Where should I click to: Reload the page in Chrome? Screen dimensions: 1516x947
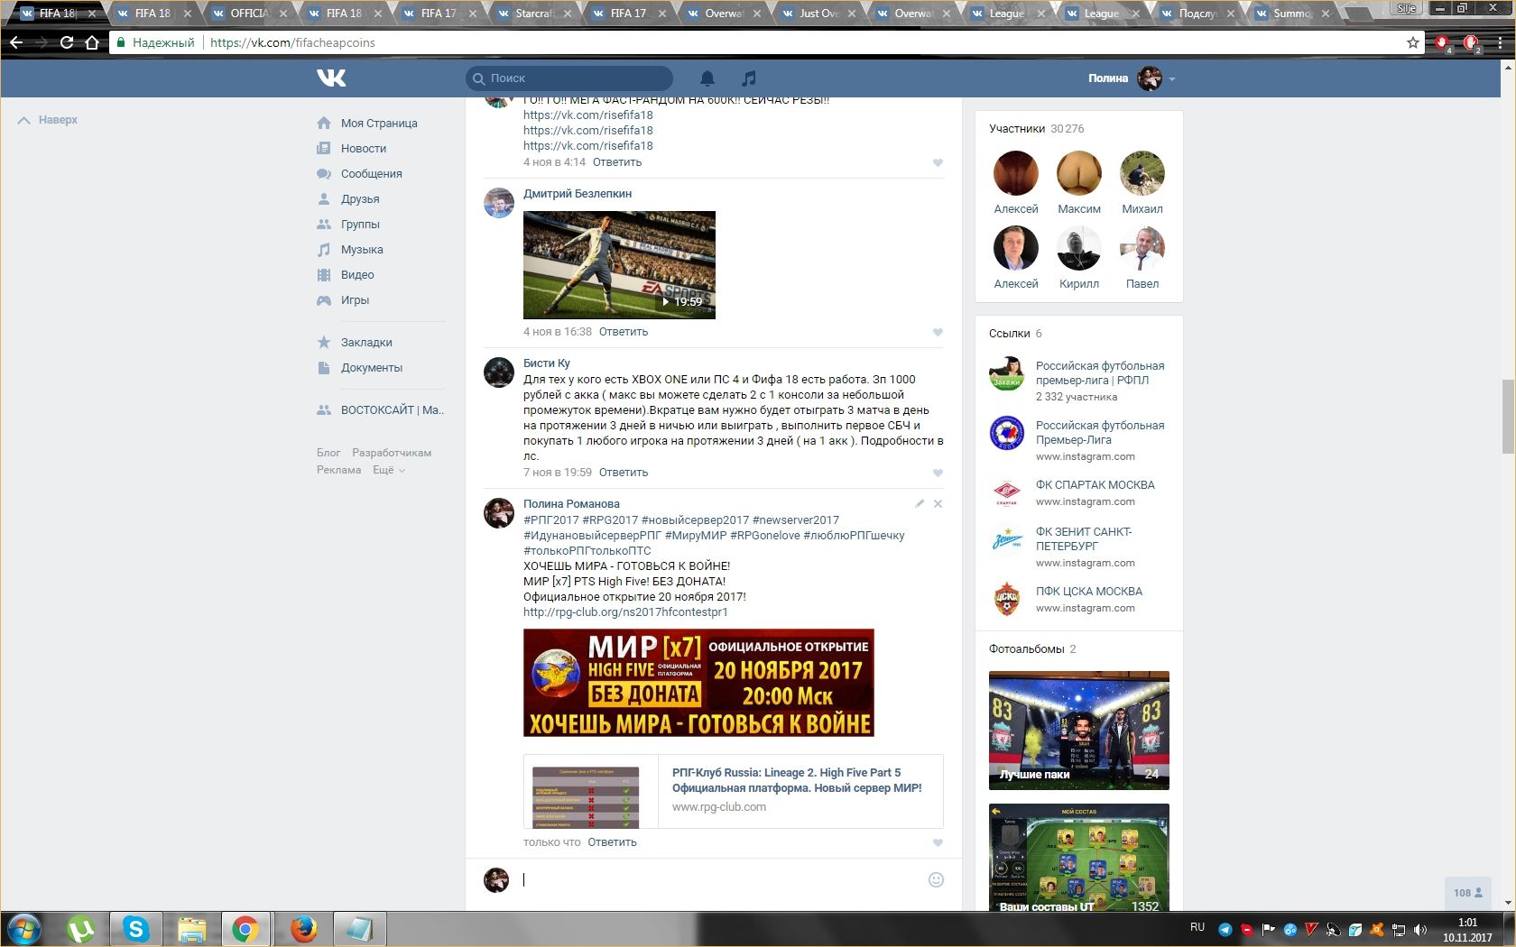pos(67,42)
